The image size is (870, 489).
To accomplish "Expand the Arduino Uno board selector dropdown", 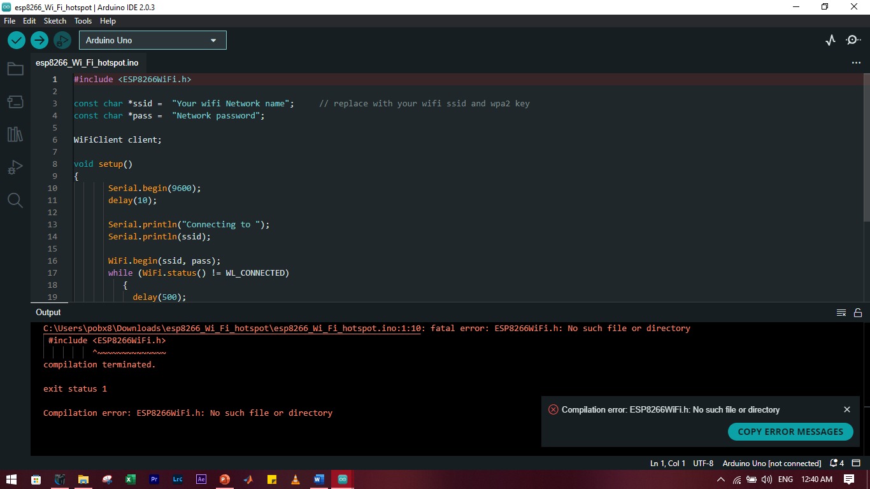I will coord(153,40).
